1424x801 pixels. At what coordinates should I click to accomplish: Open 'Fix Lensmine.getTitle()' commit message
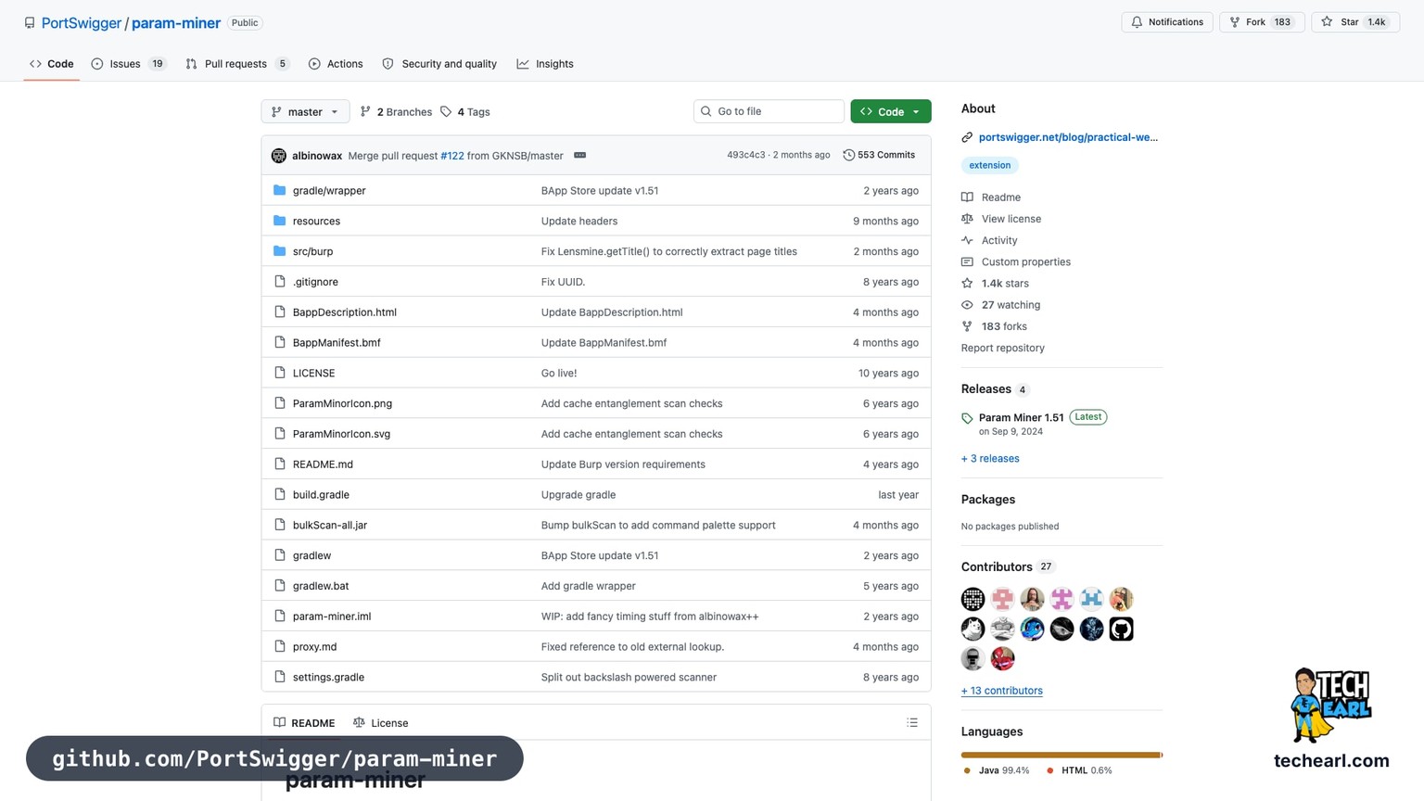click(668, 251)
